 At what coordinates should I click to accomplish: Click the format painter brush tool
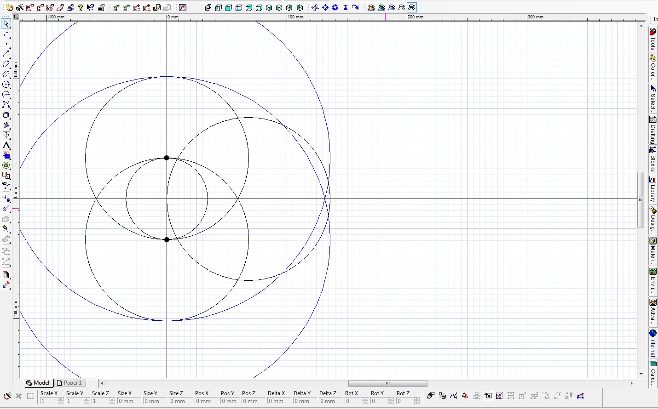(x=6, y=228)
